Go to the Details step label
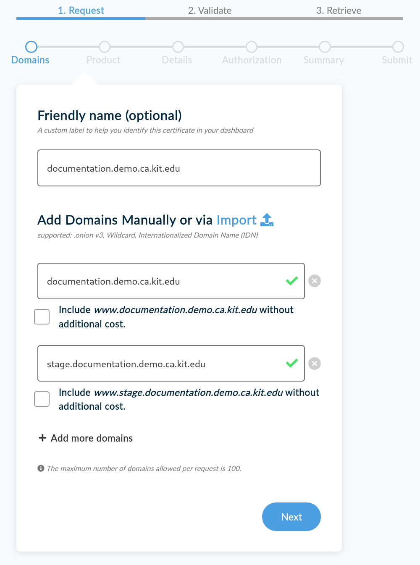Viewport: 420px width, 565px height. pyautogui.click(x=177, y=60)
